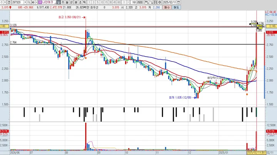Viewport: 277px width, 155px height.
Task: Click the 2025/02/11(화) date marker on time axis
Action: (x=256, y=153)
